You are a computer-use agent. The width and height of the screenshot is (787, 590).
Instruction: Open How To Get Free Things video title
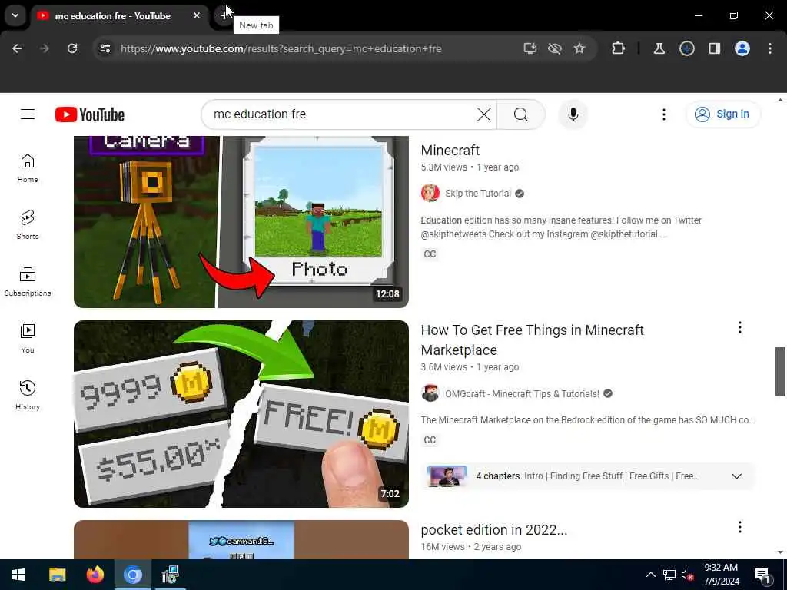point(532,340)
